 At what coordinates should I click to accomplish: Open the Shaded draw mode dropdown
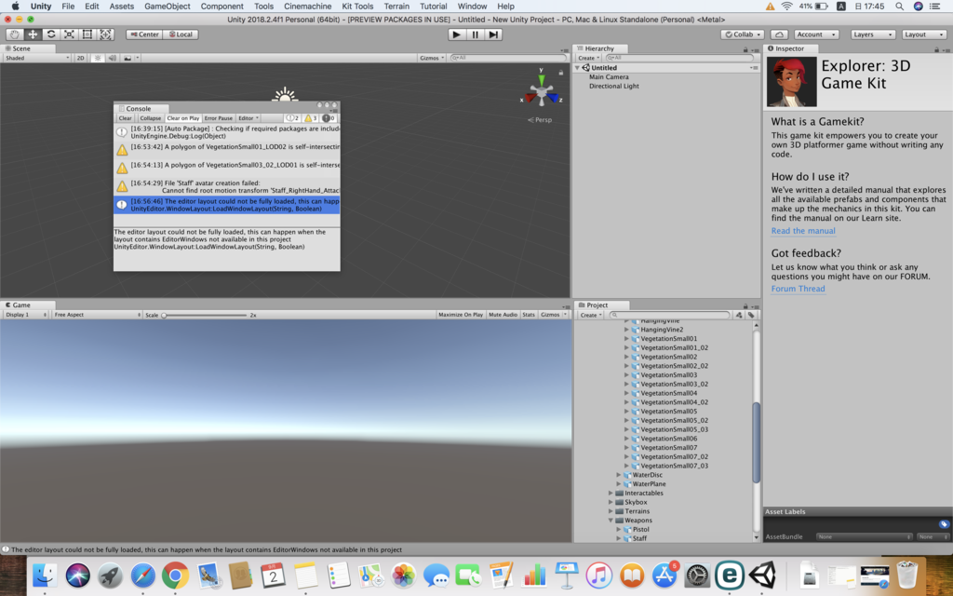point(37,58)
